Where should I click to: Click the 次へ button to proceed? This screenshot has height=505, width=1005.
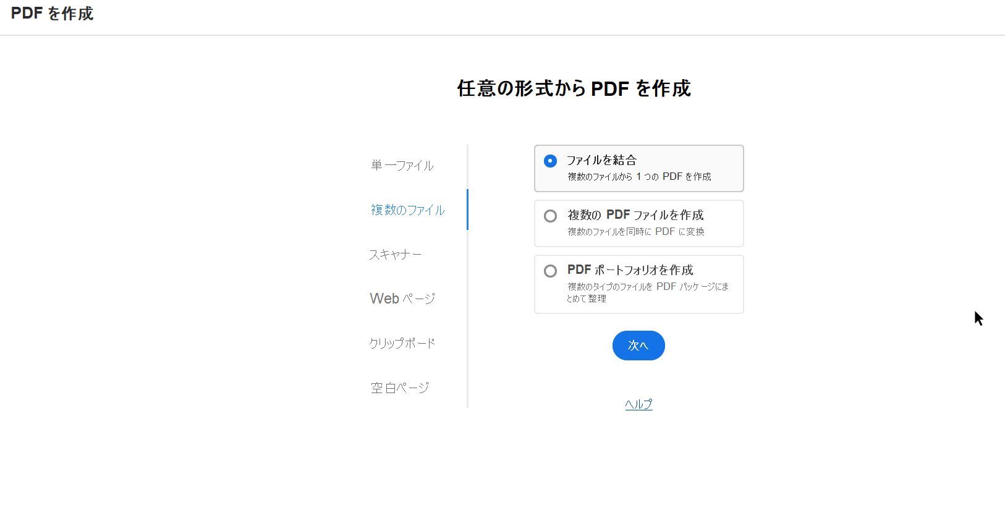[638, 346]
